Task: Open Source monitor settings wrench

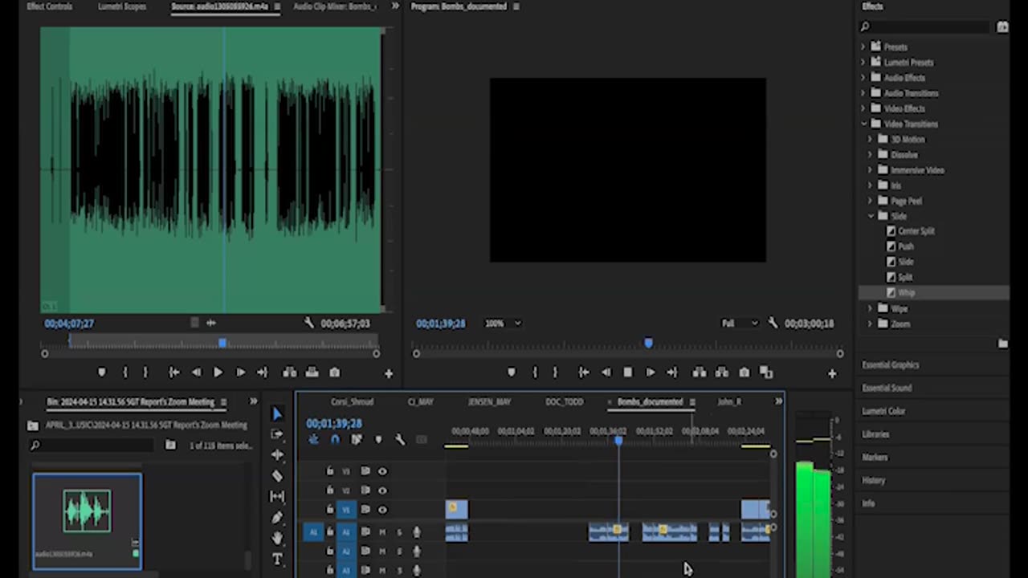Action: click(309, 323)
